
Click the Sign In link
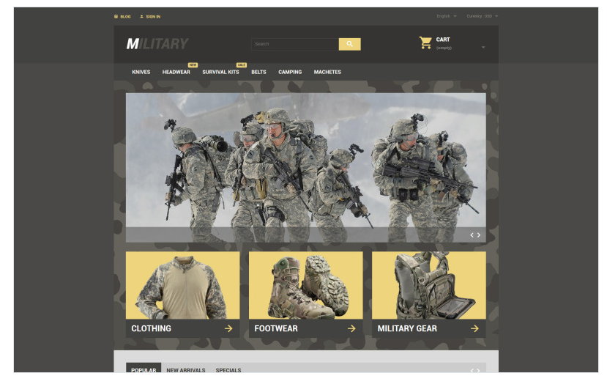pyautogui.click(x=151, y=16)
